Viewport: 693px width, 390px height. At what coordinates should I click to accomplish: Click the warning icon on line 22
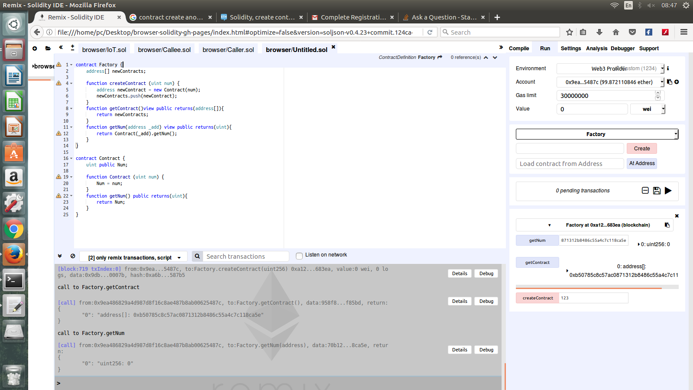(58, 196)
